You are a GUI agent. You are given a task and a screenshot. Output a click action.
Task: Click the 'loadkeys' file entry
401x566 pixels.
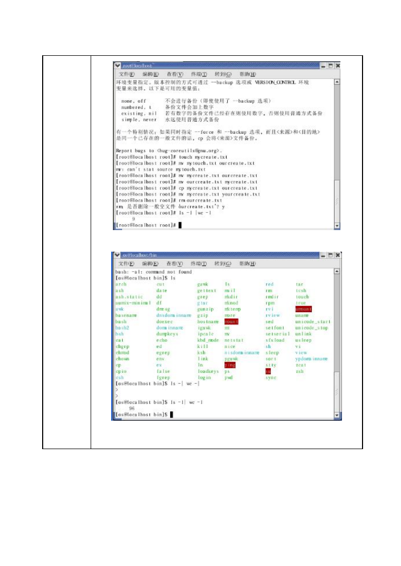[x=208, y=371]
